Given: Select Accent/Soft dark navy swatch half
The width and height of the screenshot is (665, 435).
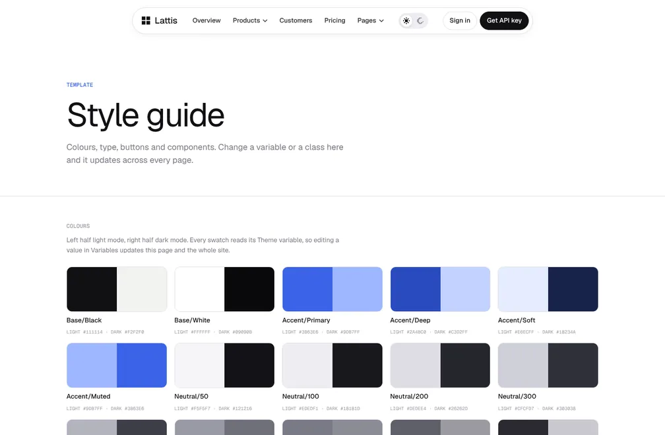Looking at the screenshot, I should tap(573, 289).
